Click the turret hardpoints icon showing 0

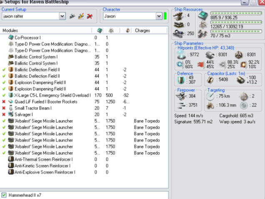point(179,25)
